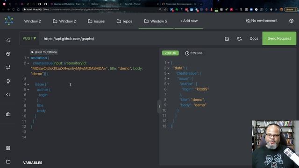Image resolution: width=299 pixels, height=168 pixels.
Task: Click the angle-brackets code icon
Action: 8,95
